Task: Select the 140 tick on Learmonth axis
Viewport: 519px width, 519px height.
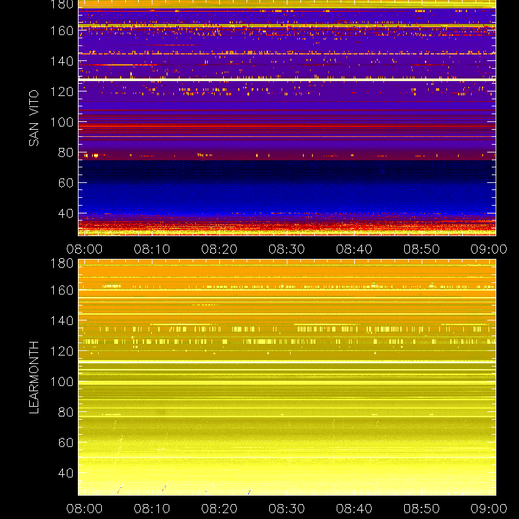Action: (62, 320)
